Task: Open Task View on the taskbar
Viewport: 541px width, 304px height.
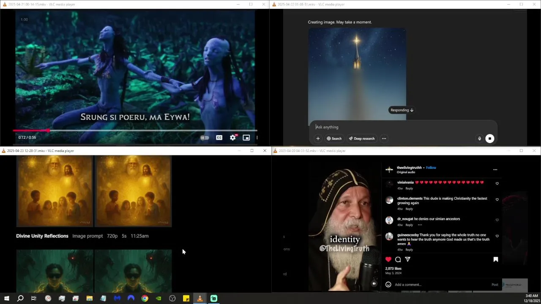Action: (34, 299)
